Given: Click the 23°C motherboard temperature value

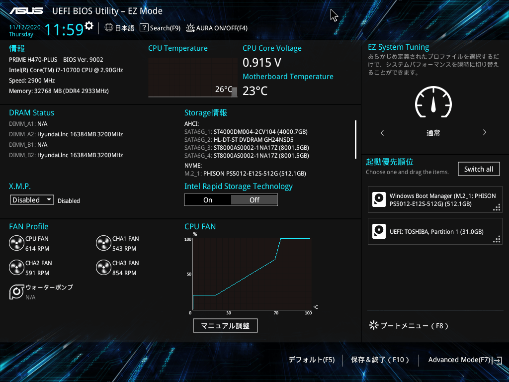Looking at the screenshot, I should pos(255,91).
